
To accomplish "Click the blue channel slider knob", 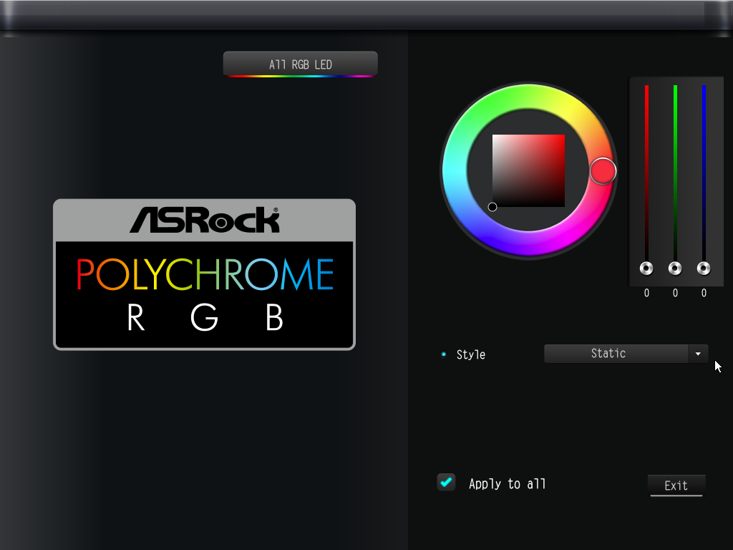I will [704, 269].
